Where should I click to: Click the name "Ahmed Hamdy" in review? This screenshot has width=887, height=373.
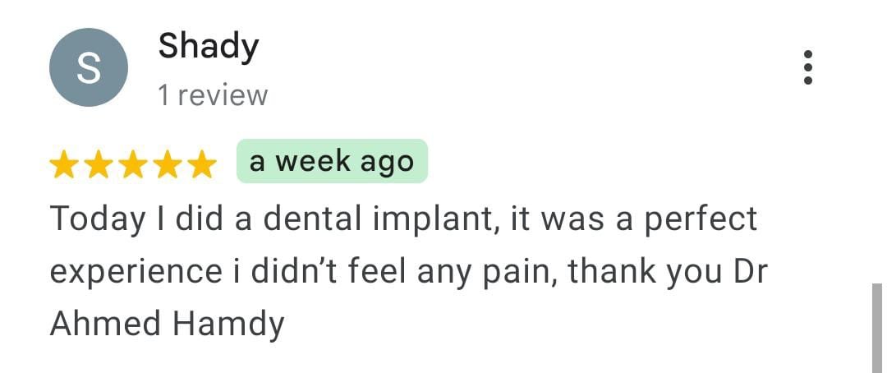167,325
